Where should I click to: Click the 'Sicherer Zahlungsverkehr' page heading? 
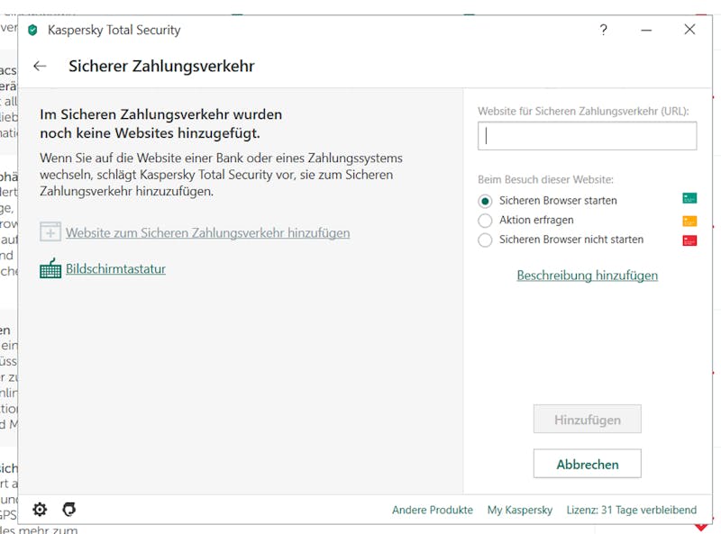point(161,66)
